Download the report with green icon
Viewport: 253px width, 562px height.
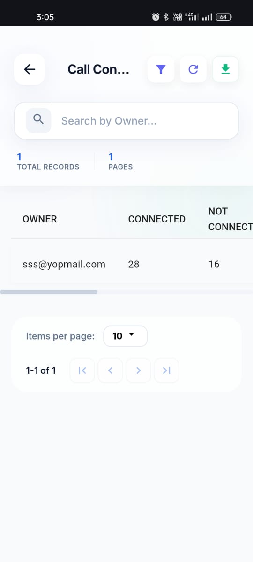226,69
